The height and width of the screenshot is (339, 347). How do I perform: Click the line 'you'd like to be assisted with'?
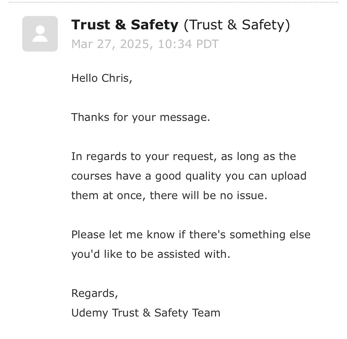click(x=151, y=254)
